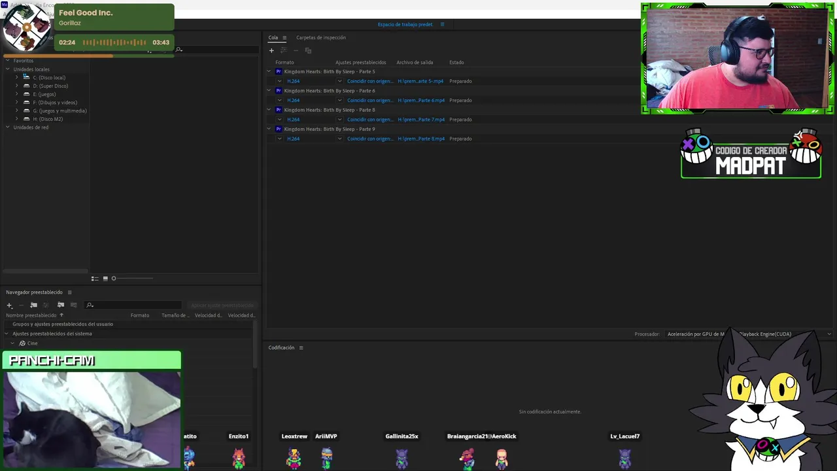Add a source to the Cola queue
This screenshot has height=471, width=837.
click(x=271, y=50)
